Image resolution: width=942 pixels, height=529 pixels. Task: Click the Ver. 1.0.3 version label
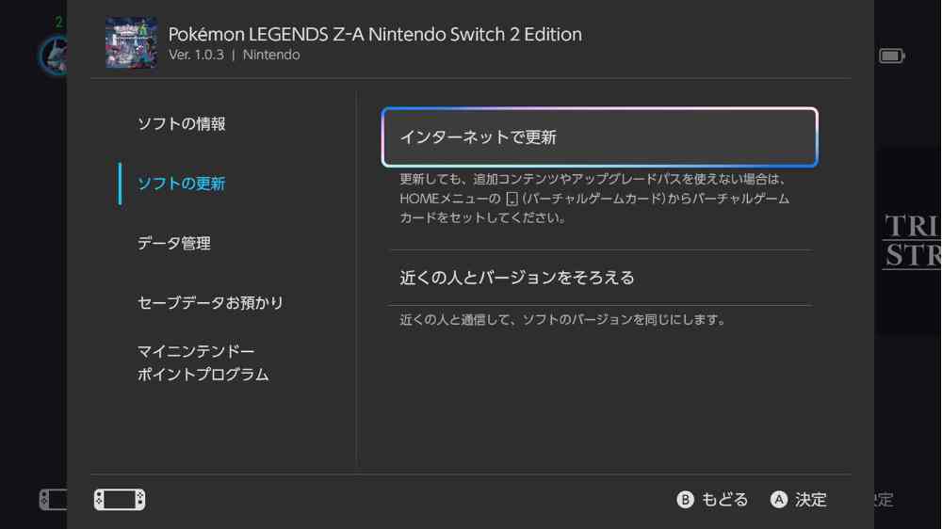pyautogui.click(x=196, y=56)
